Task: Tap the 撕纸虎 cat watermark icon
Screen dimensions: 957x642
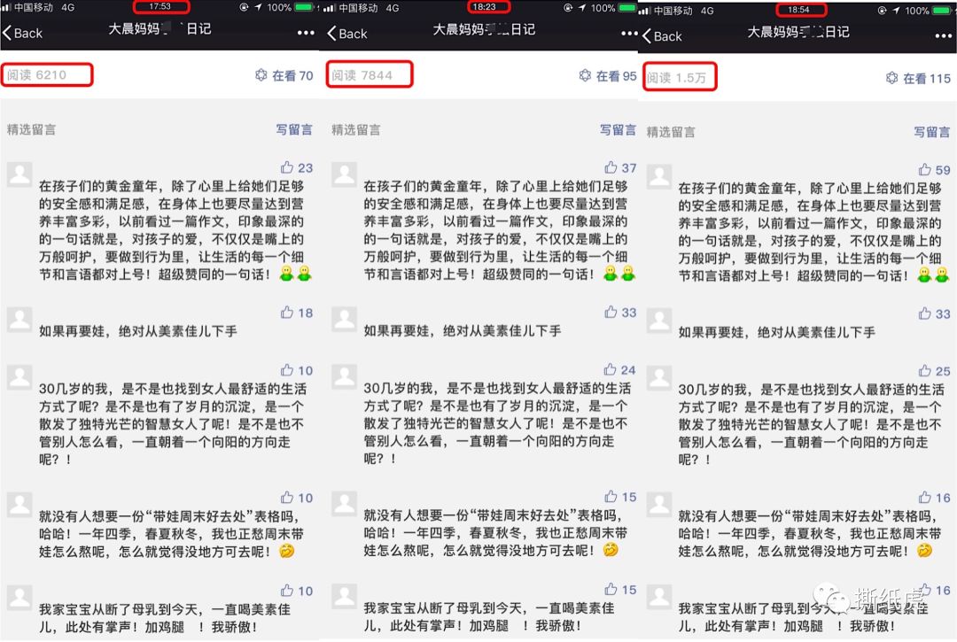Action: 830,595
